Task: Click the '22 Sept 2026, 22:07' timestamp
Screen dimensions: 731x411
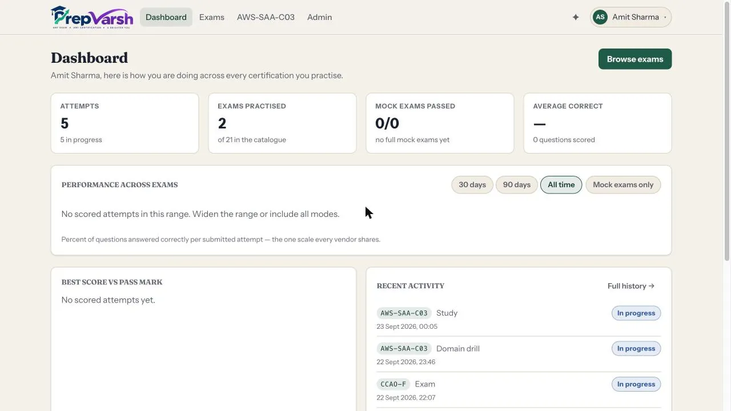Action: [x=406, y=397]
